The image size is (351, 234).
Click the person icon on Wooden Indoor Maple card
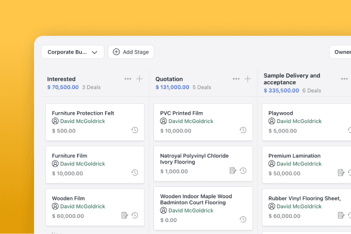[164, 211]
